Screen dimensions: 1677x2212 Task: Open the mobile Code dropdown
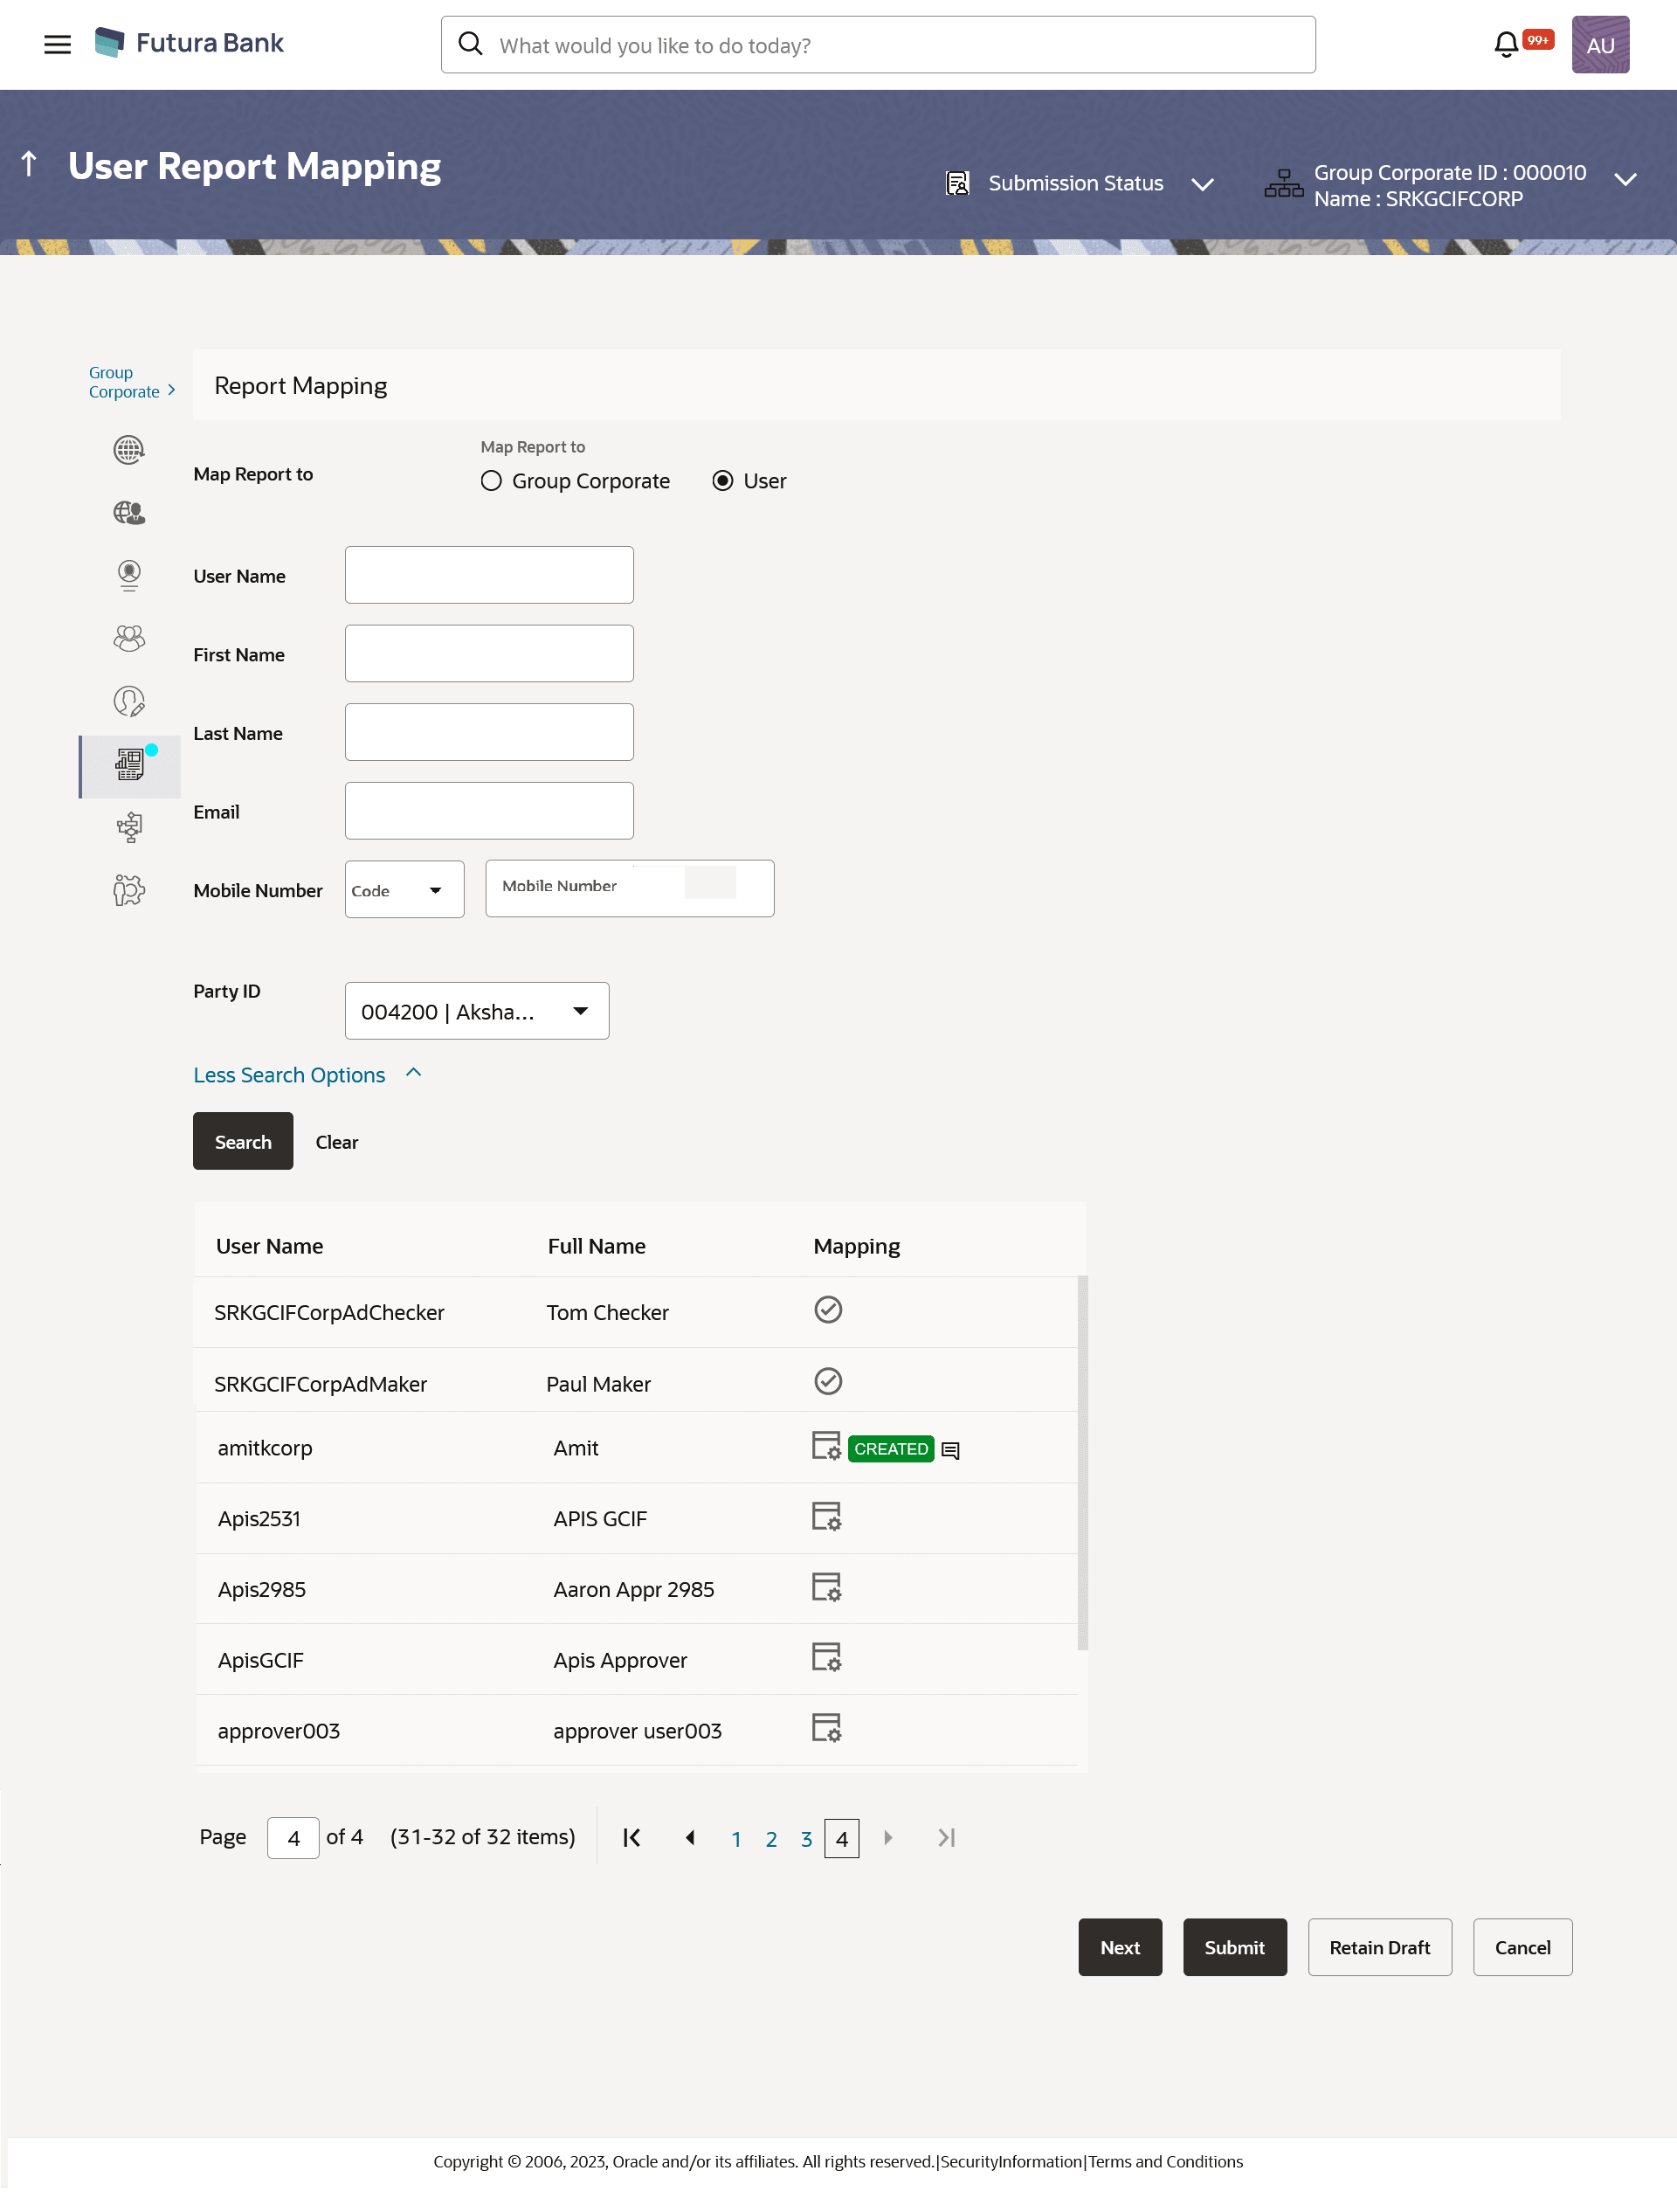404,890
